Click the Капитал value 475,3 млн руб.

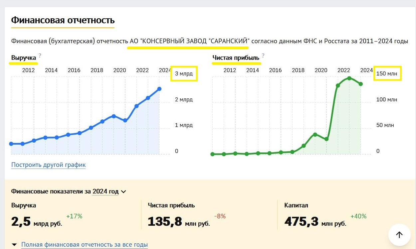pyautogui.click(x=315, y=221)
